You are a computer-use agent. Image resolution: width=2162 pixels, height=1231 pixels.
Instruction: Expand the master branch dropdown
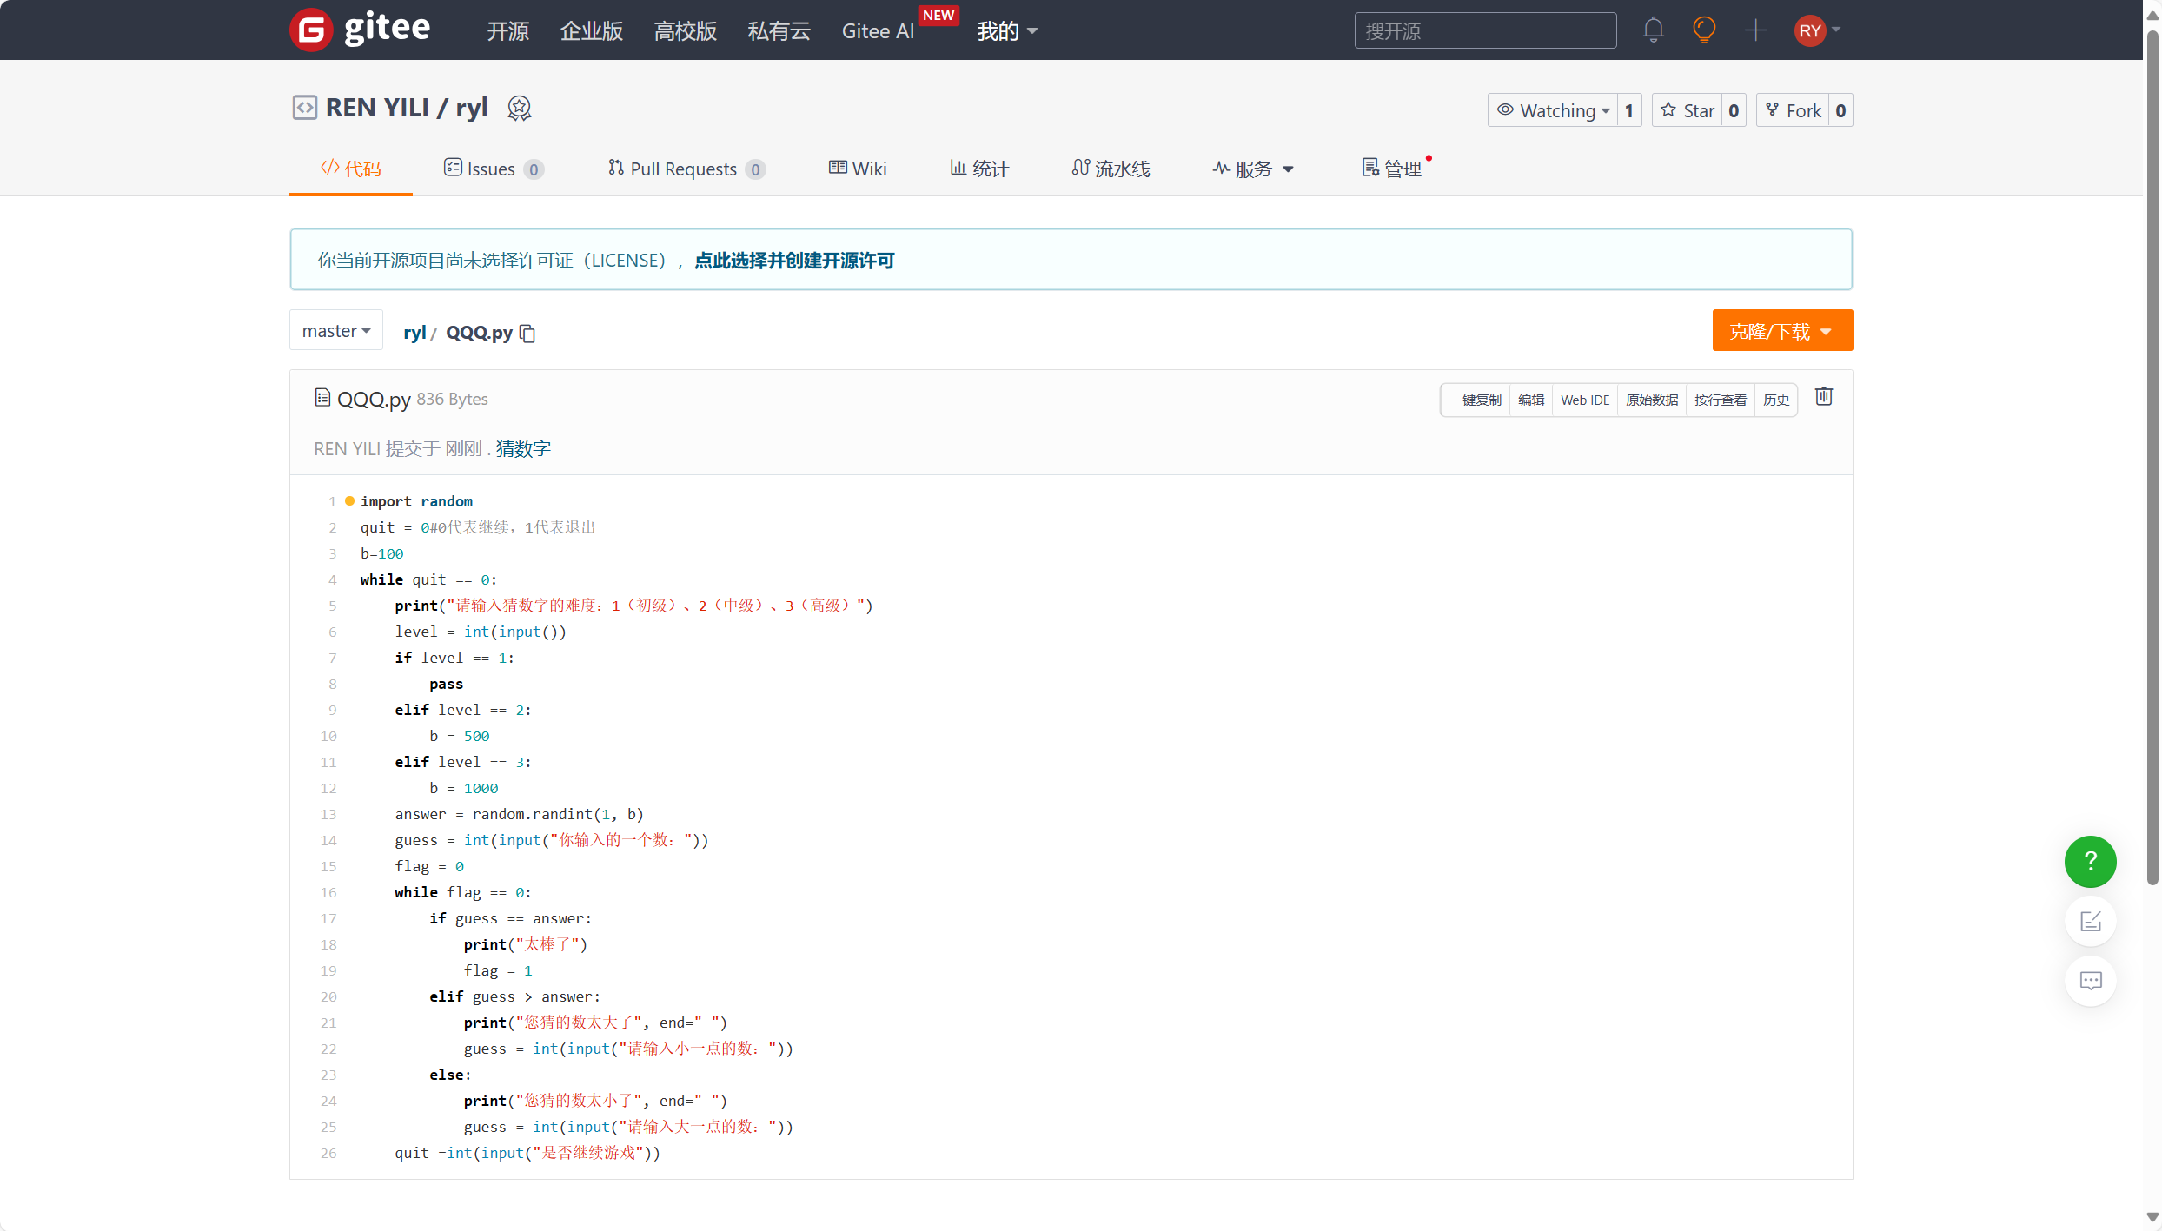click(335, 330)
